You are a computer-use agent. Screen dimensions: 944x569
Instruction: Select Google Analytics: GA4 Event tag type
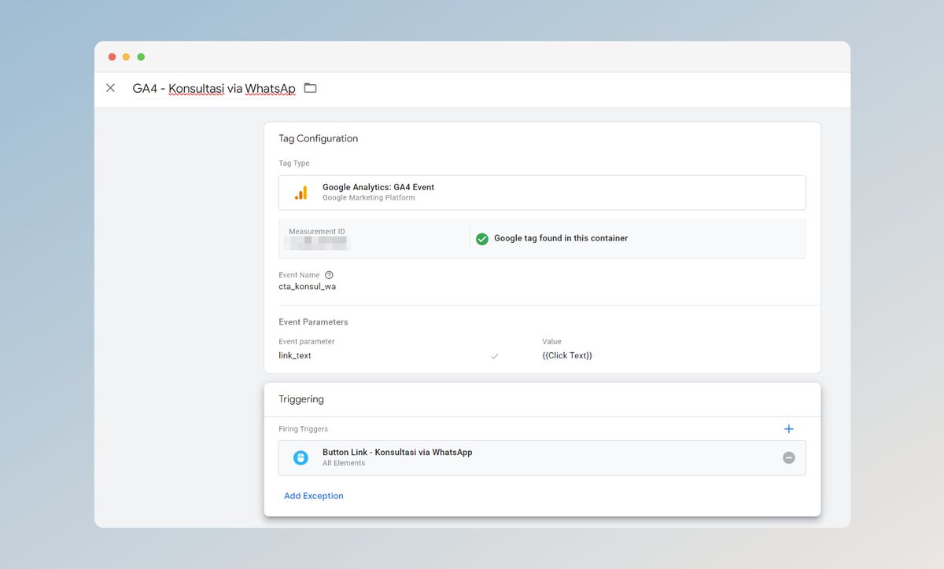click(542, 193)
